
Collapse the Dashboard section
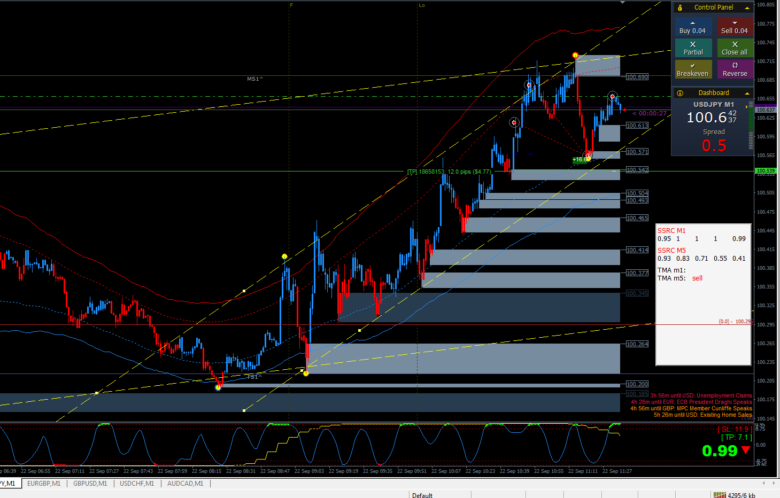pyautogui.click(x=747, y=93)
